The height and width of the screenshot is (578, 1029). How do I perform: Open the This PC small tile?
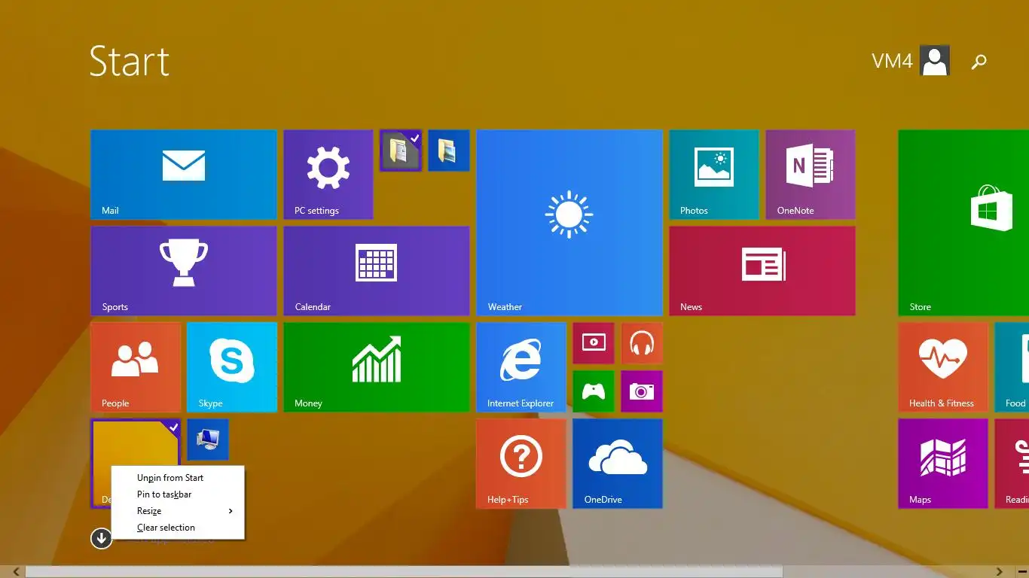tap(208, 440)
